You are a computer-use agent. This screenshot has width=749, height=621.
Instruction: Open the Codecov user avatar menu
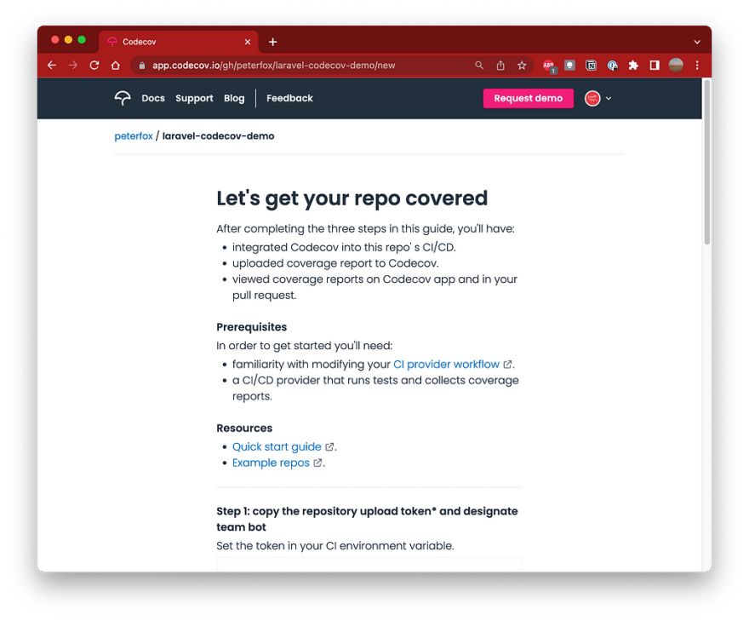592,99
